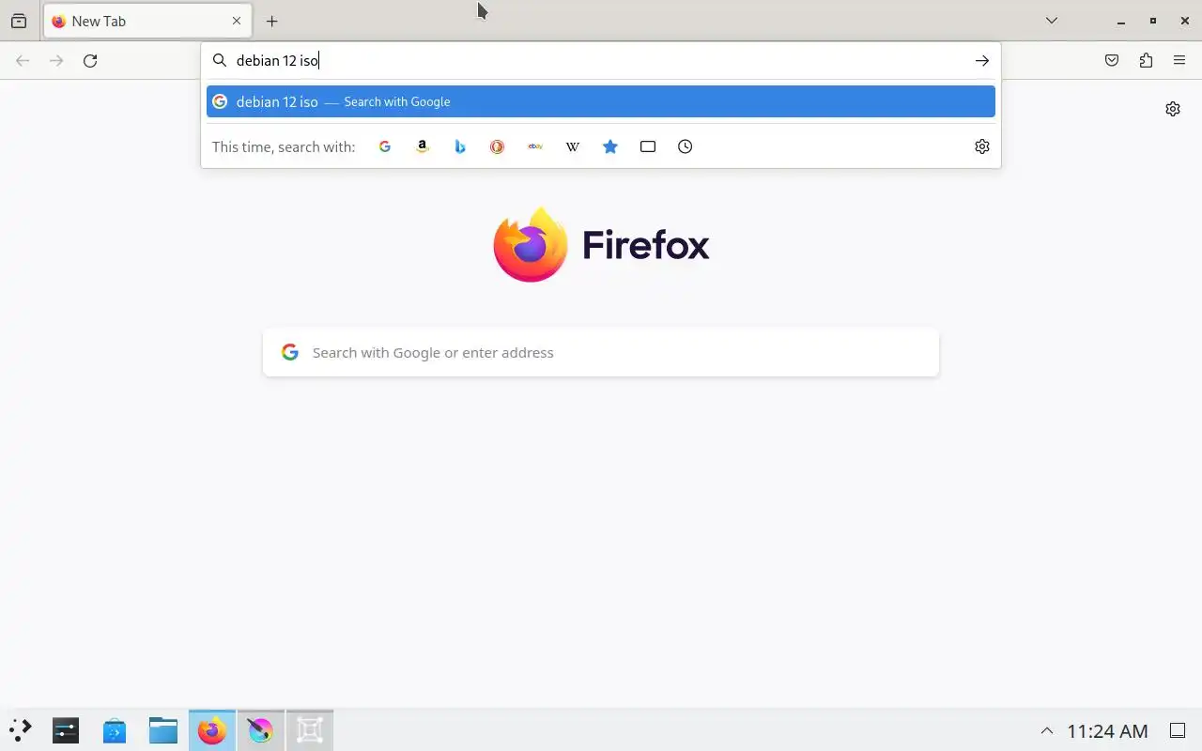1202x751 pixels.
Task: Switch to Firefox in the taskbar
Action: click(x=212, y=729)
